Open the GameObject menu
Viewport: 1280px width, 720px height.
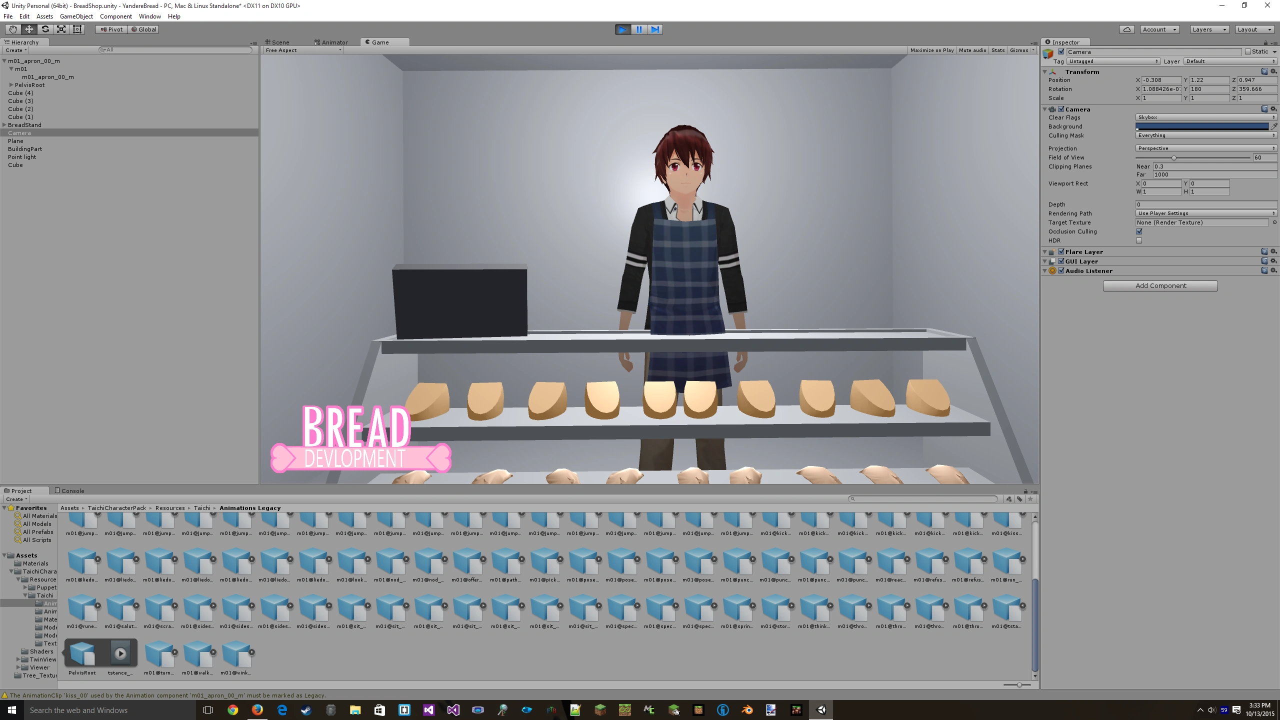pyautogui.click(x=76, y=16)
